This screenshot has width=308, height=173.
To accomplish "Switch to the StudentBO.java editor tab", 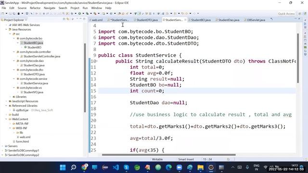I will coord(200,20).
